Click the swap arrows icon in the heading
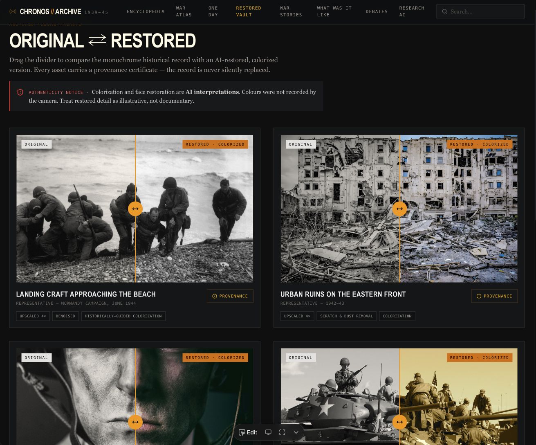536x445 pixels. pyautogui.click(x=97, y=40)
